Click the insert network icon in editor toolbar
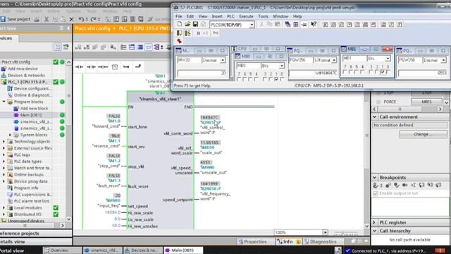The width and height of the screenshot is (451, 254). tap(78, 47)
